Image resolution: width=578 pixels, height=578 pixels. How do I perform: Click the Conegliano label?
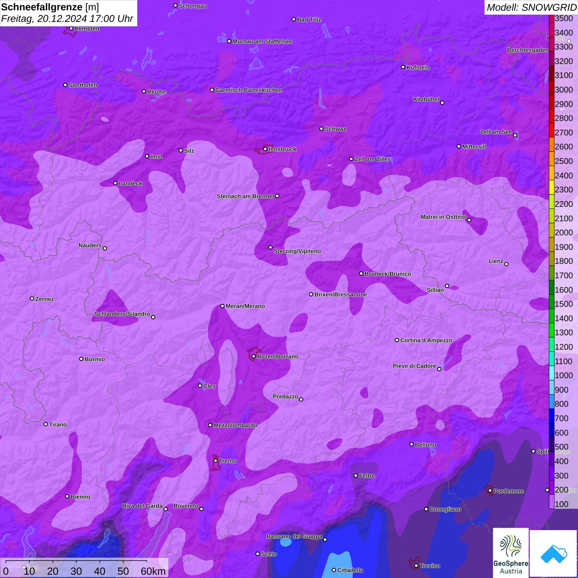445,509
